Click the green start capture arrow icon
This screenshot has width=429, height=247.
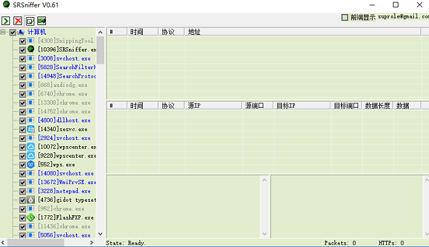[x=6, y=20]
